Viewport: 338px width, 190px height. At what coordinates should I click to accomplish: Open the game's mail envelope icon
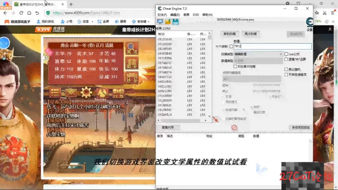[71, 93]
